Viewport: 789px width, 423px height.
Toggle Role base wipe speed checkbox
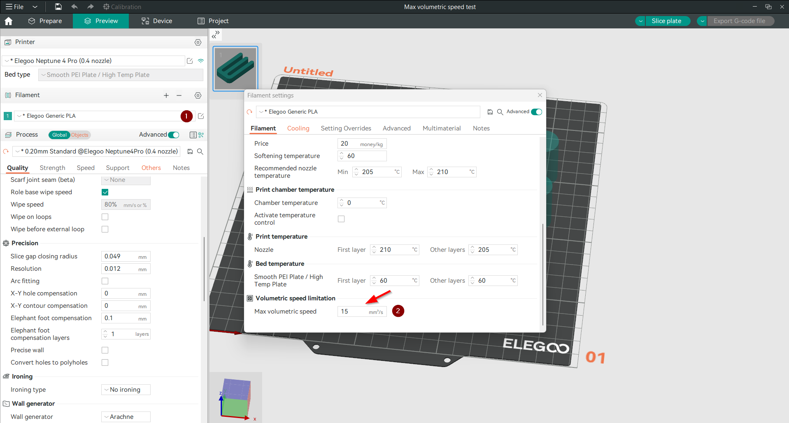pos(105,192)
